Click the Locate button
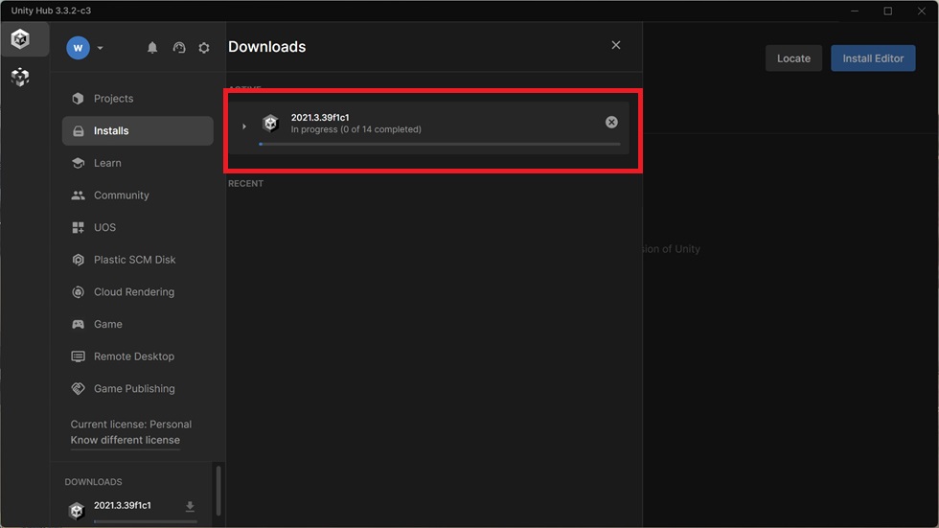The width and height of the screenshot is (939, 528). (x=793, y=58)
